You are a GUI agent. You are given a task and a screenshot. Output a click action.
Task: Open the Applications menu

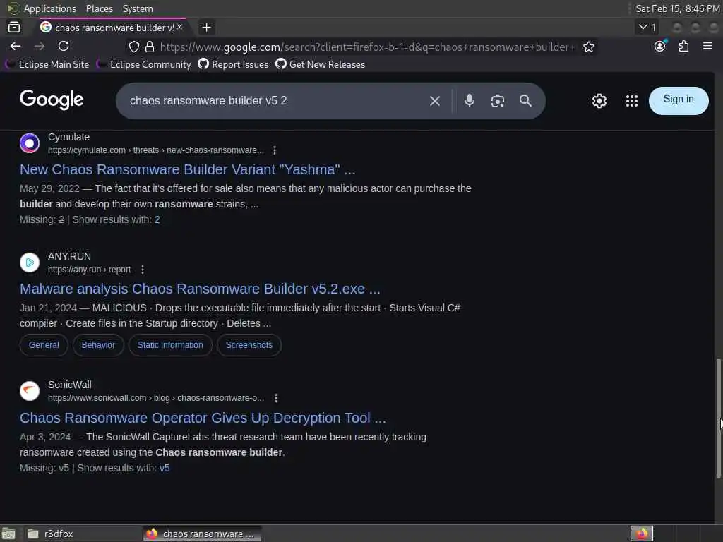(50, 8)
